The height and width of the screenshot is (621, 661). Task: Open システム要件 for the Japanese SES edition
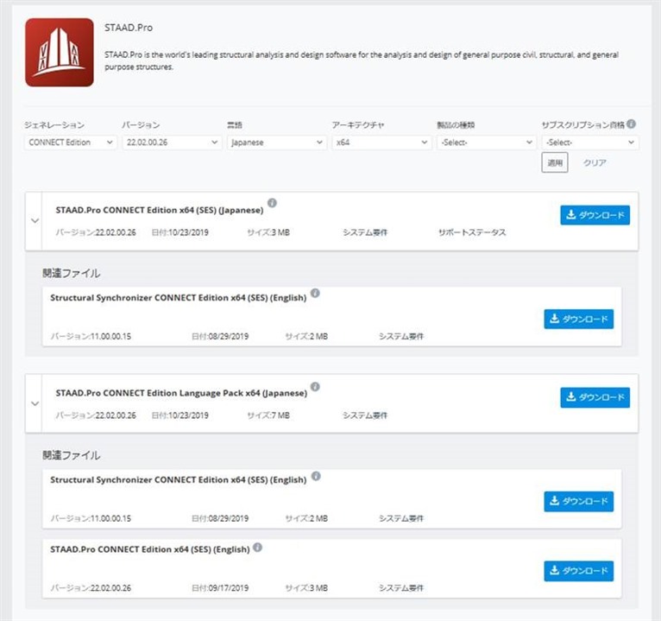coord(365,232)
